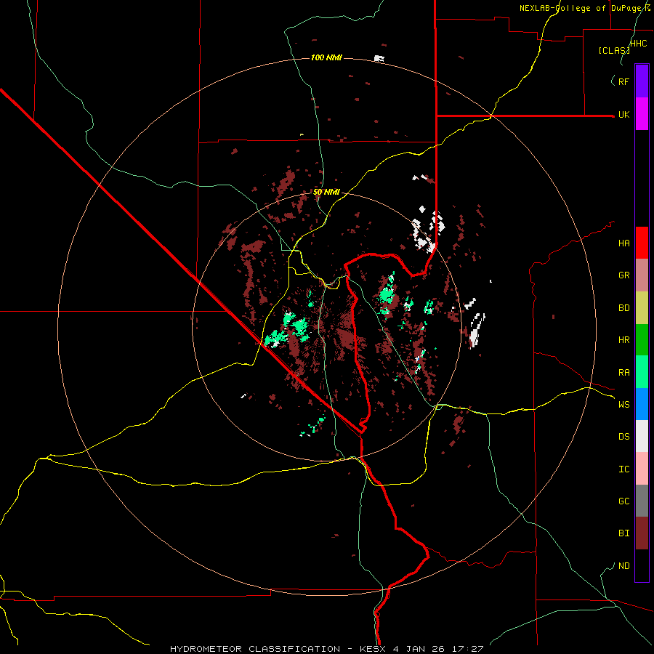Click the IC legend label
The image size is (654, 654).
point(623,469)
